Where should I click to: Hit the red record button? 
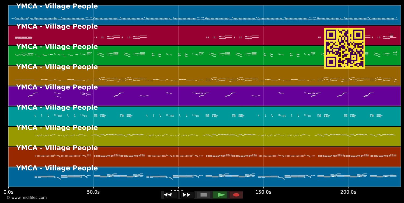236,195
